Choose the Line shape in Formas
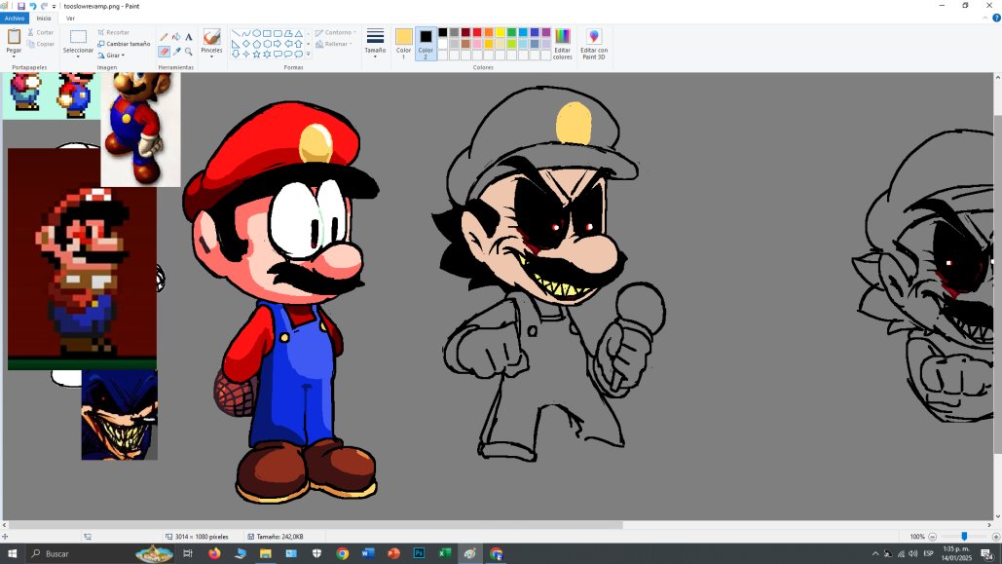Image resolution: width=1002 pixels, height=564 pixels. tap(236, 33)
